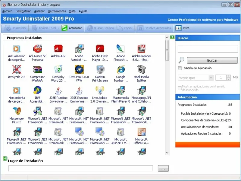Click the Adobe Acrobat program icon
The width and height of the screenshot is (241, 181).
pyautogui.click(x=79, y=49)
